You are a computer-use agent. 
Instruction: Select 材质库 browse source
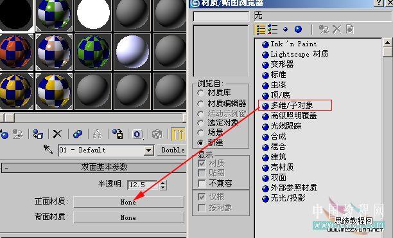click(214, 93)
